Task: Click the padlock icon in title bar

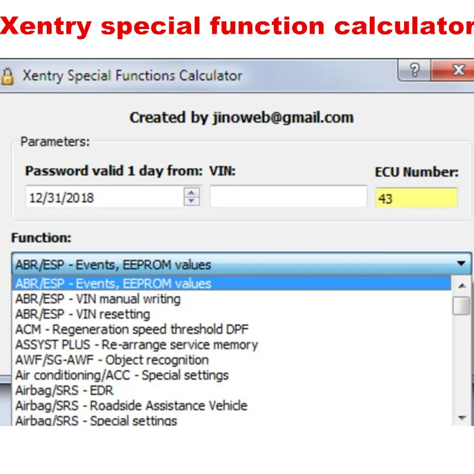Action: click(x=7, y=76)
